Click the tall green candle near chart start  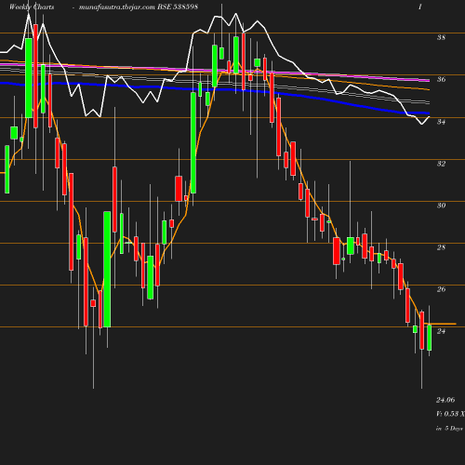click(29, 78)
